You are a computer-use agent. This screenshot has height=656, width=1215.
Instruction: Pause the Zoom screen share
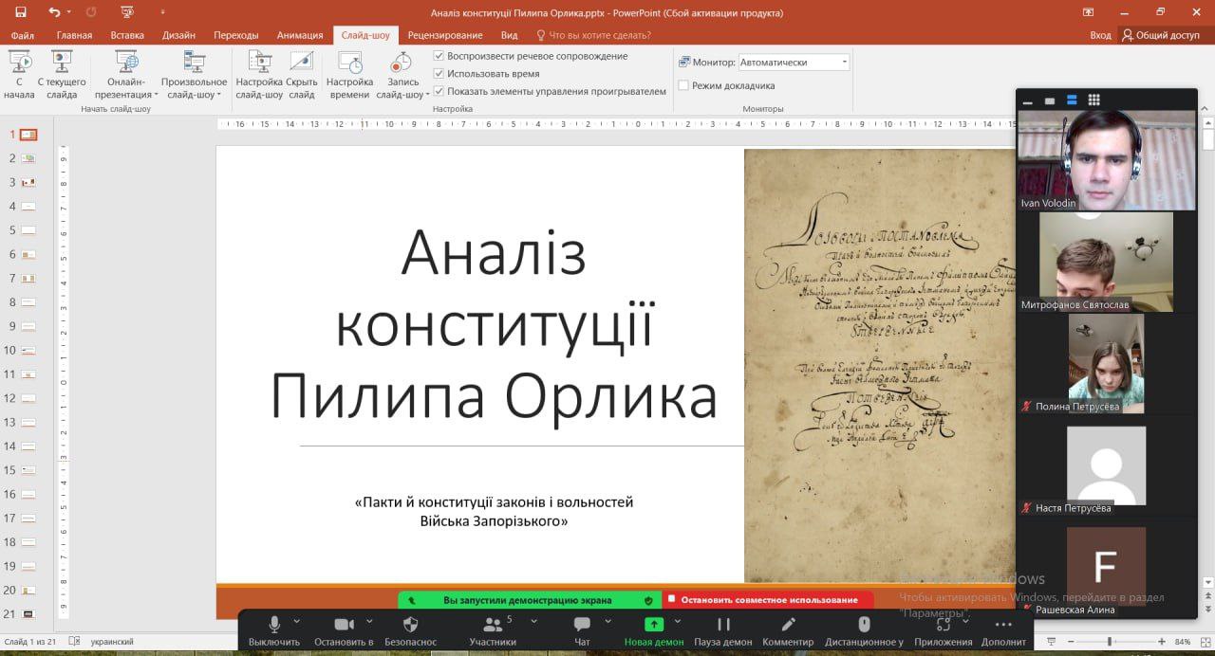[x=723, y=625]
